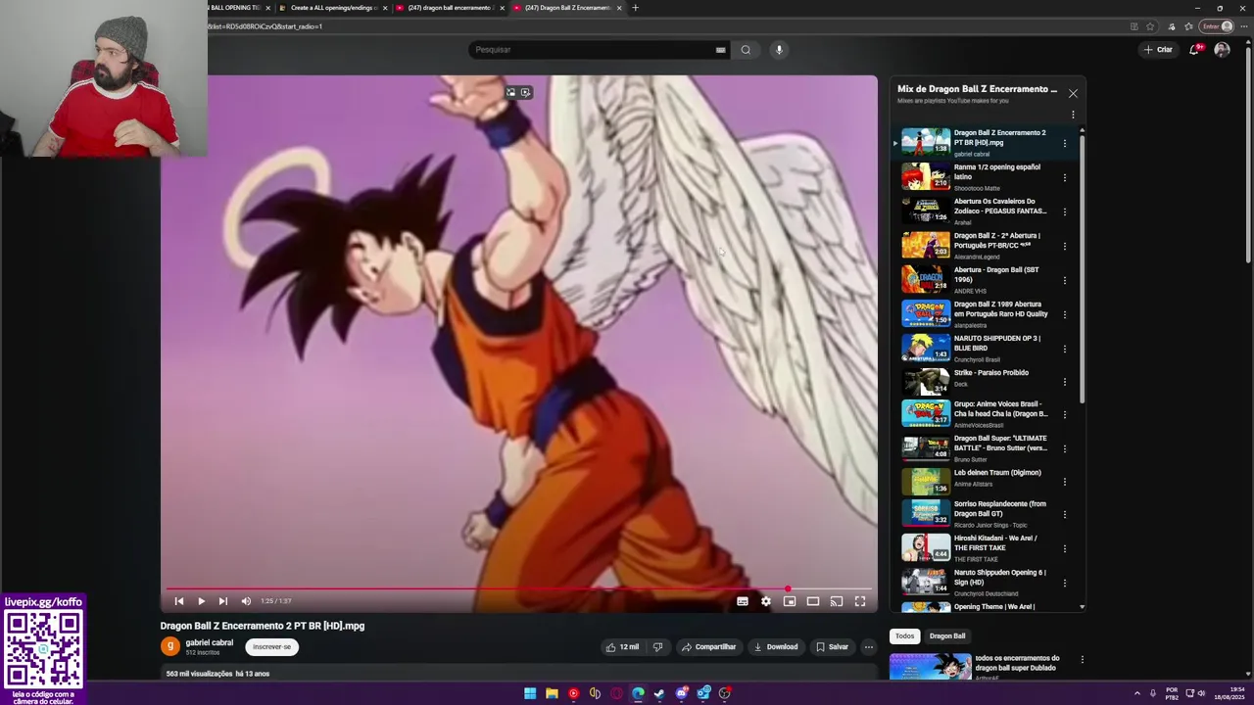Open more actions menu beside Salvar
Screen dimensions: 1254x705
[x=868, y=647]
